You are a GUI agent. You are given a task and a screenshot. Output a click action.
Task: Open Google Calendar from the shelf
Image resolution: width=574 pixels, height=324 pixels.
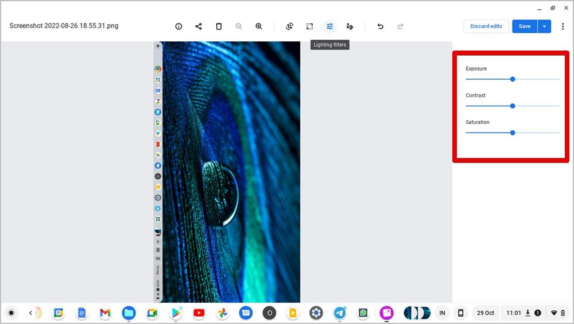(x=58, y=313)
